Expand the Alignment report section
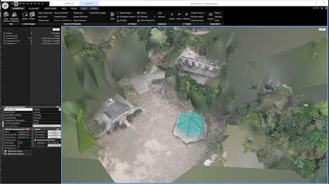 point(5,151)
